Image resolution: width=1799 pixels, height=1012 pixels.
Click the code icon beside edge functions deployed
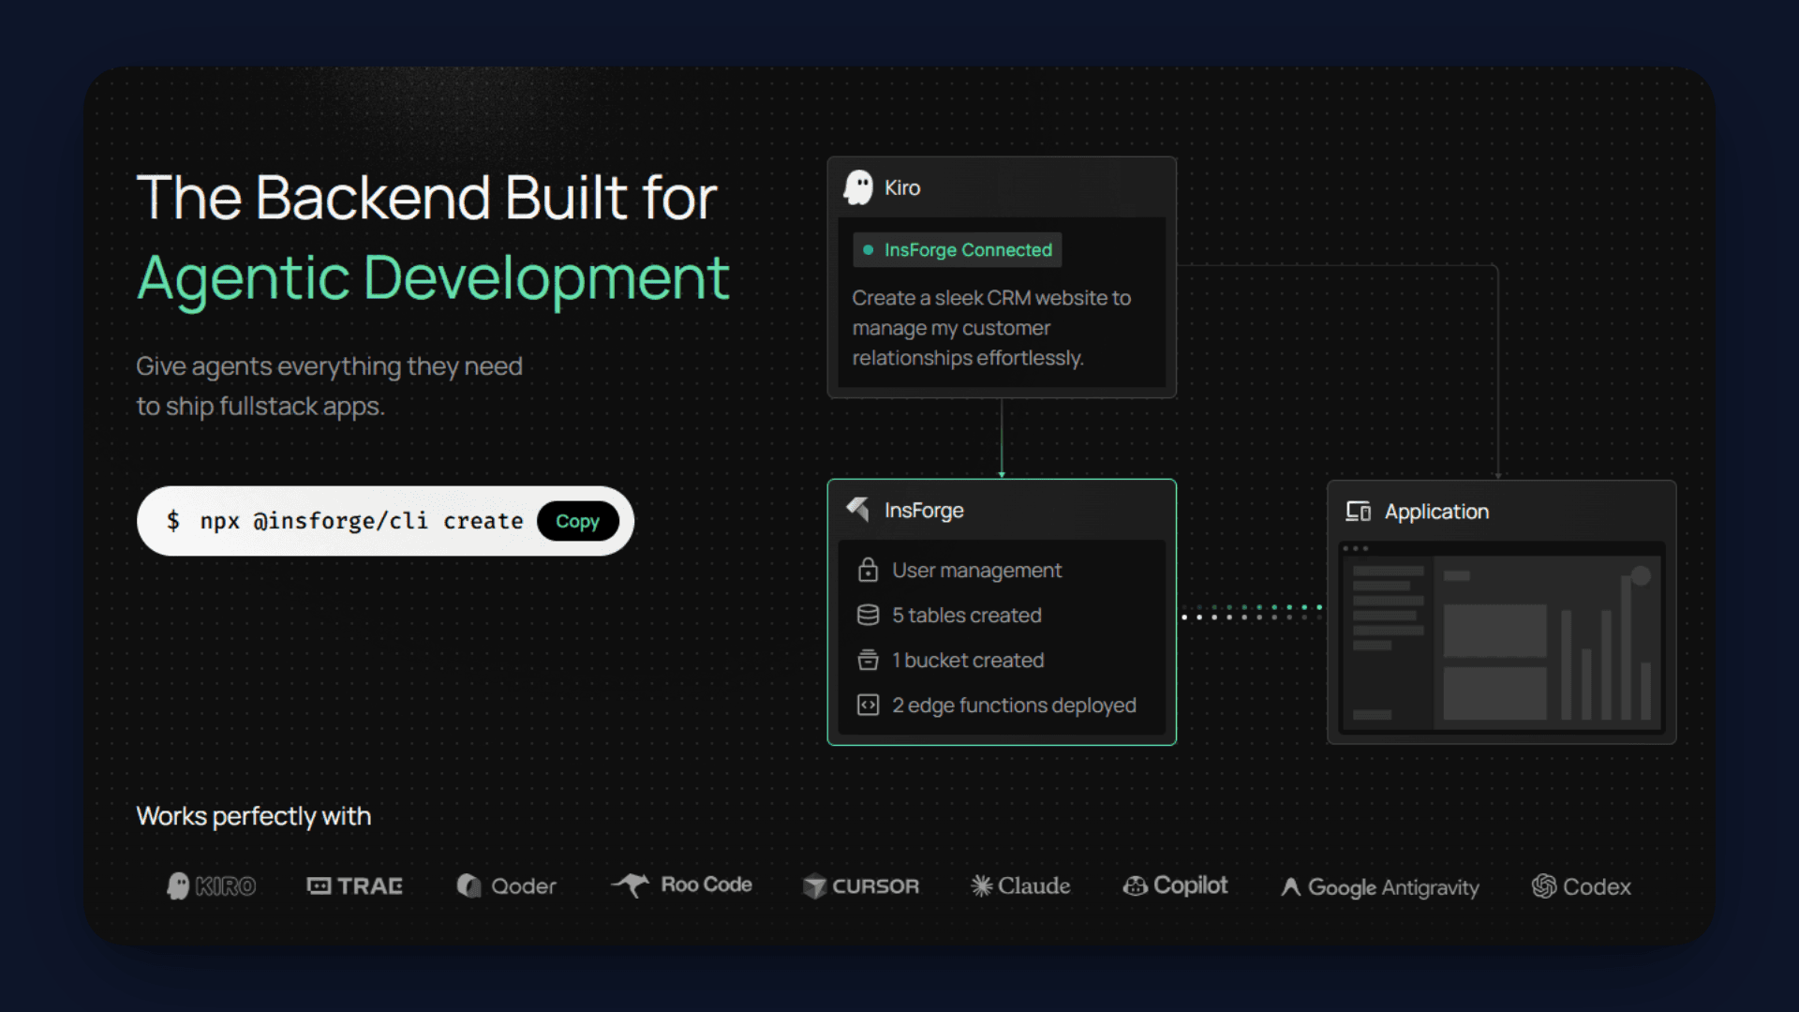tap(868, 705)
